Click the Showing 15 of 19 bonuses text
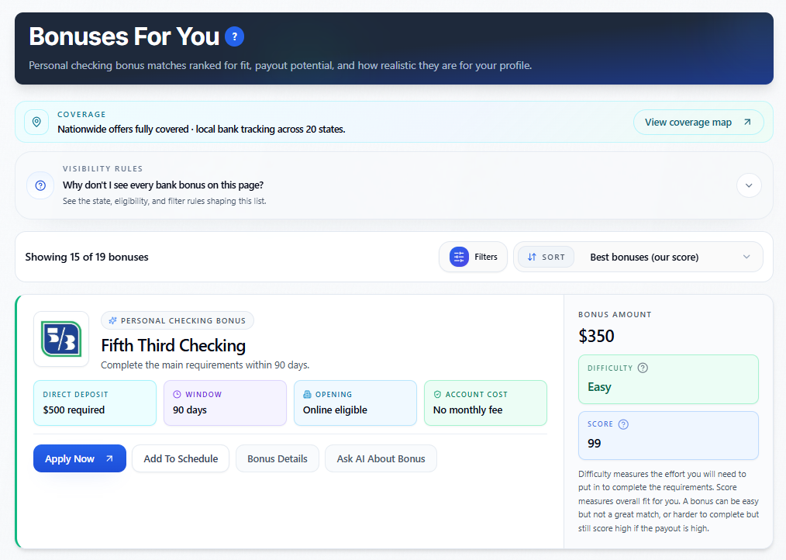The image size is (786, 560). point(87,257)
